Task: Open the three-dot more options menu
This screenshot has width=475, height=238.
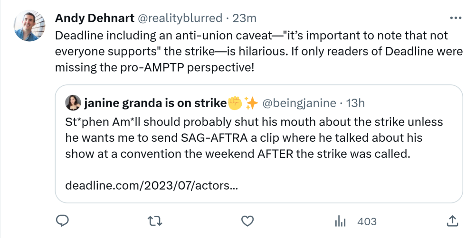Action: (455, 18)
